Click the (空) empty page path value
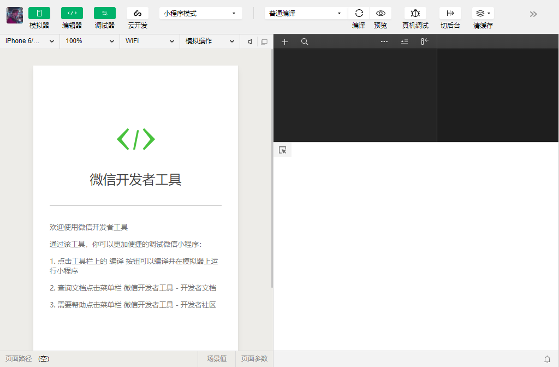Image resolution: width=559 pixels, height=367 pixels. coord(44,359)
